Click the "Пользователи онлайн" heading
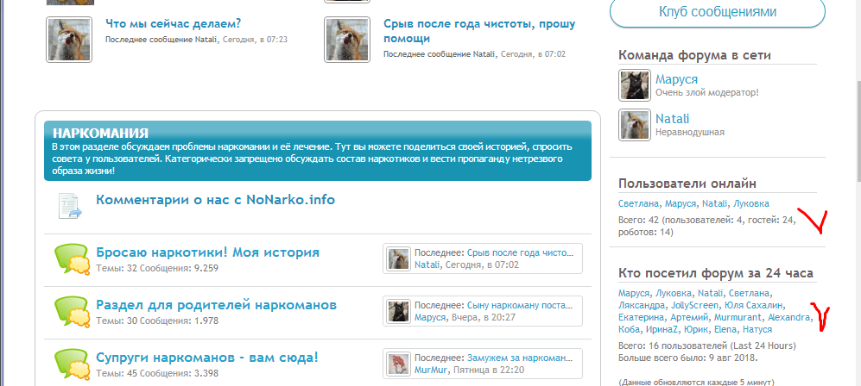Viewport: 861px width, 386px height. click(x=687, y=184)
